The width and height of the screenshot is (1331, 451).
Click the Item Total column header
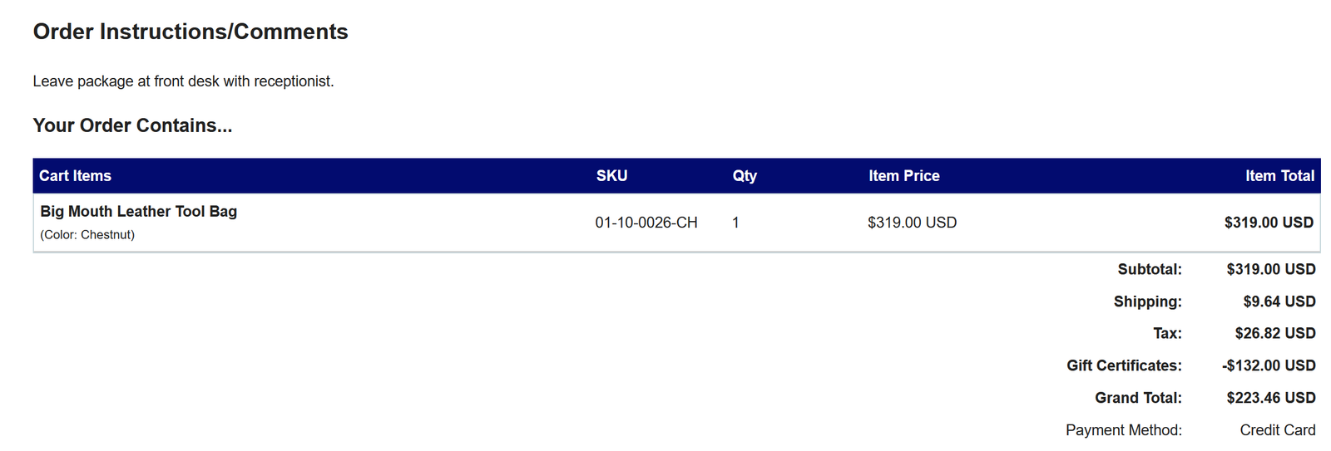point(1279,176)
